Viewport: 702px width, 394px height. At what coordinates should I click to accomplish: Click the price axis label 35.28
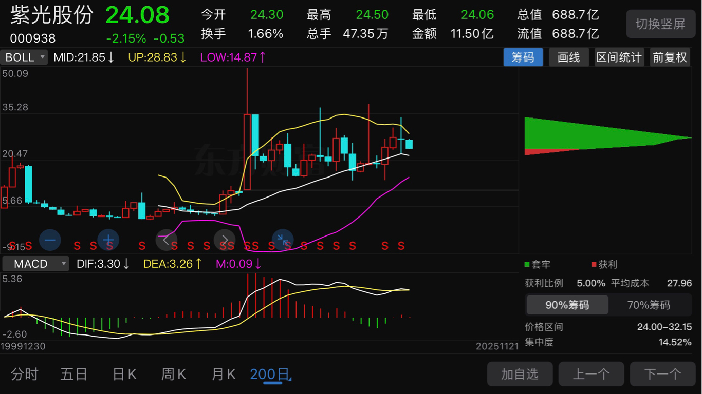pyautogui.click(x=15, y=108)
